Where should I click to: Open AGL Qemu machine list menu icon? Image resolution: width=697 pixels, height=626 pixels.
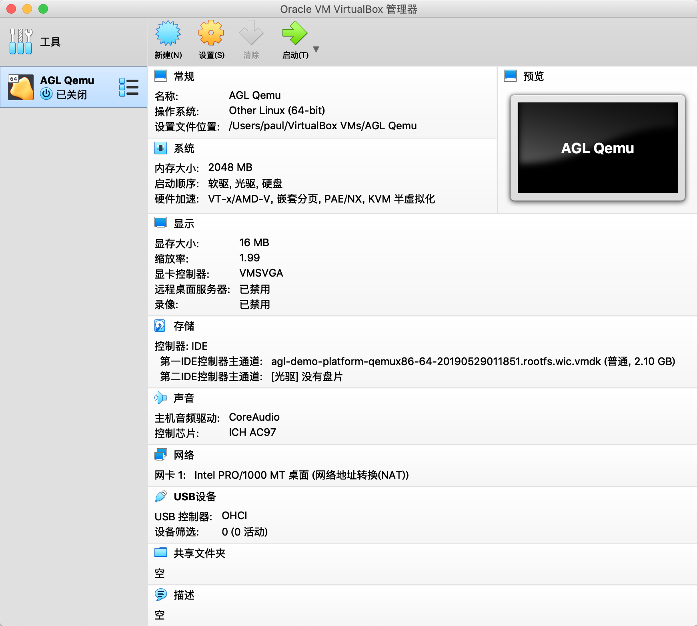tap(129, 87)
